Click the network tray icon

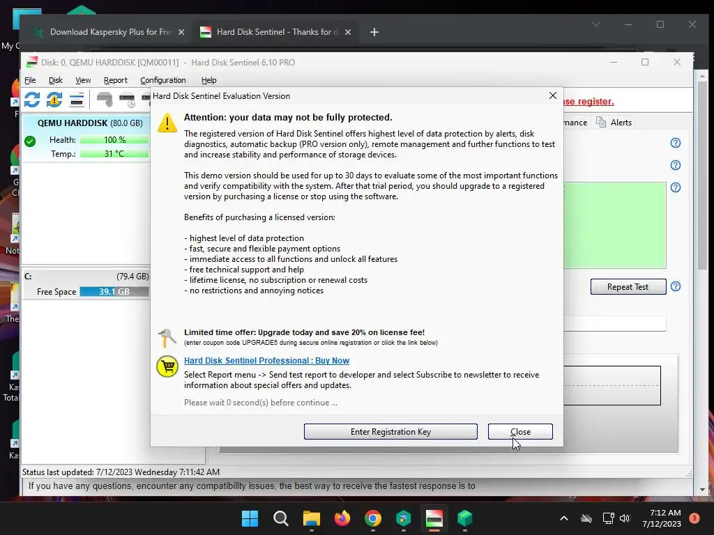pyautogui.click(x=608, y=518)
